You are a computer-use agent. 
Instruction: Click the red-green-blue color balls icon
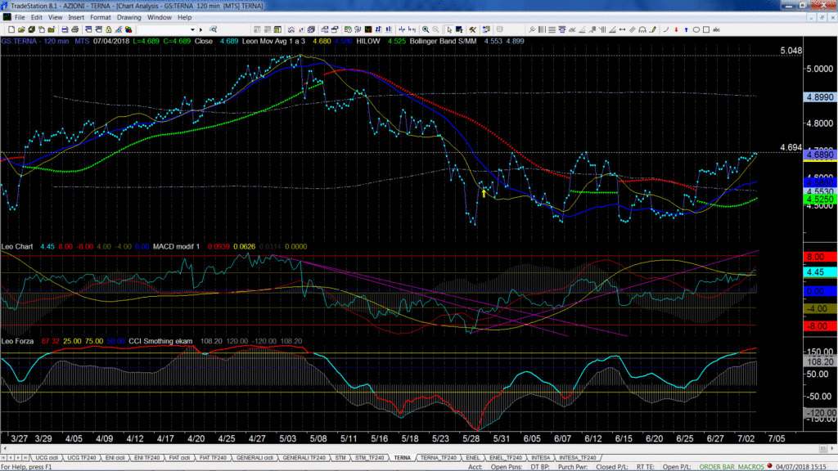point(128,30)
